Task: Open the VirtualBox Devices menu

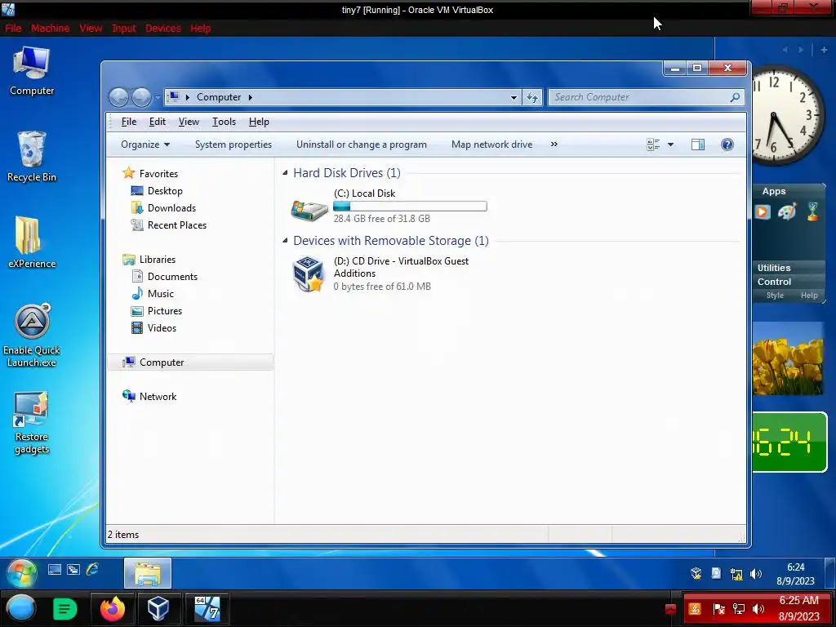Action: [163, 29]
